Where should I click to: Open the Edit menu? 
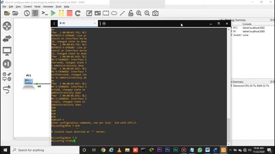point(11,7)
